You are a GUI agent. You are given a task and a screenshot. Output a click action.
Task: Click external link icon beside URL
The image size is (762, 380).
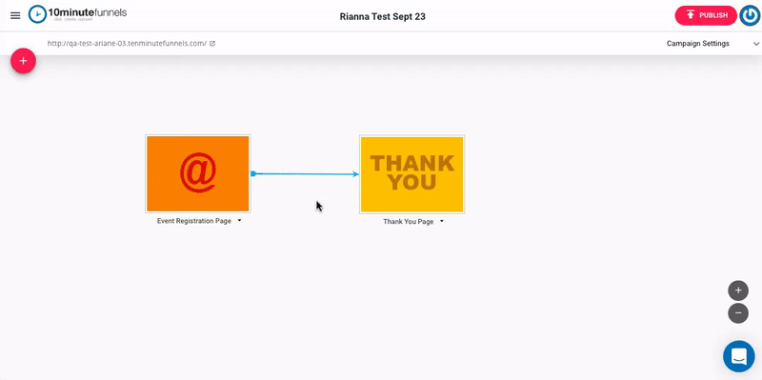click(212, 43)
